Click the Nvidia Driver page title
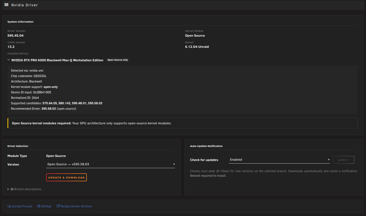 click(x=25, y=5)
